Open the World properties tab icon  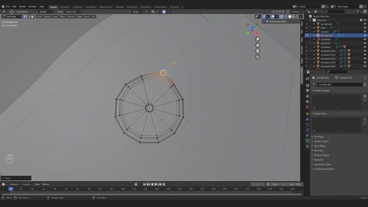tap(308, 107)
